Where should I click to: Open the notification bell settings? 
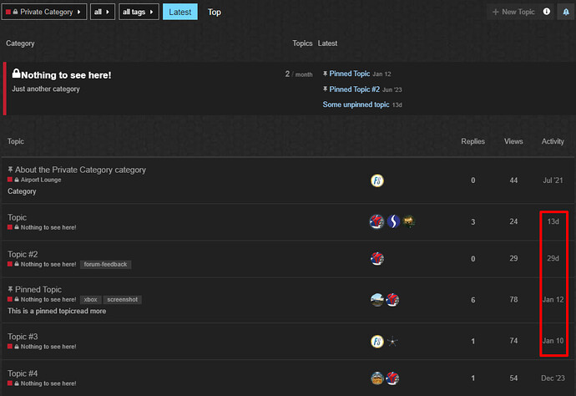[566, 12]
